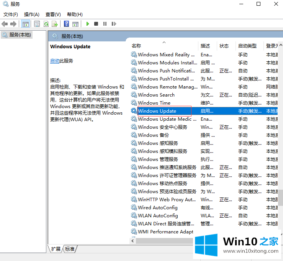Select Windows 安全中心服务 service name

pyautogui.click(x=163, y=127)
